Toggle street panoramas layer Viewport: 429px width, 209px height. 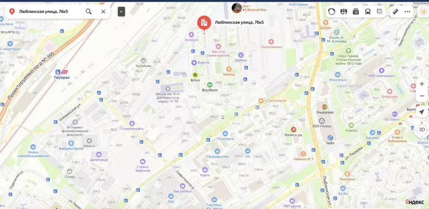pos(343,11)
